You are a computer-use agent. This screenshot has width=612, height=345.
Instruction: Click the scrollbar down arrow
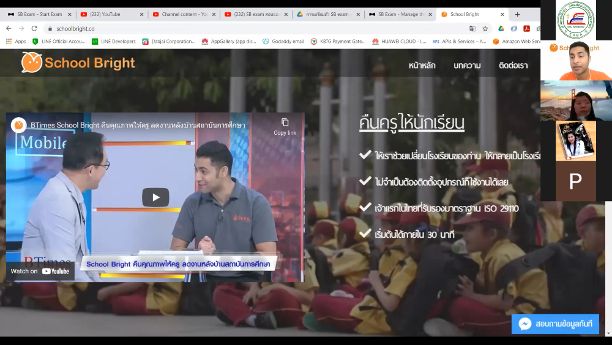tap(610, 333)
